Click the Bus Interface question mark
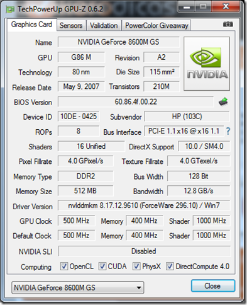Screen dimensions: 247x305 [228, 131]
